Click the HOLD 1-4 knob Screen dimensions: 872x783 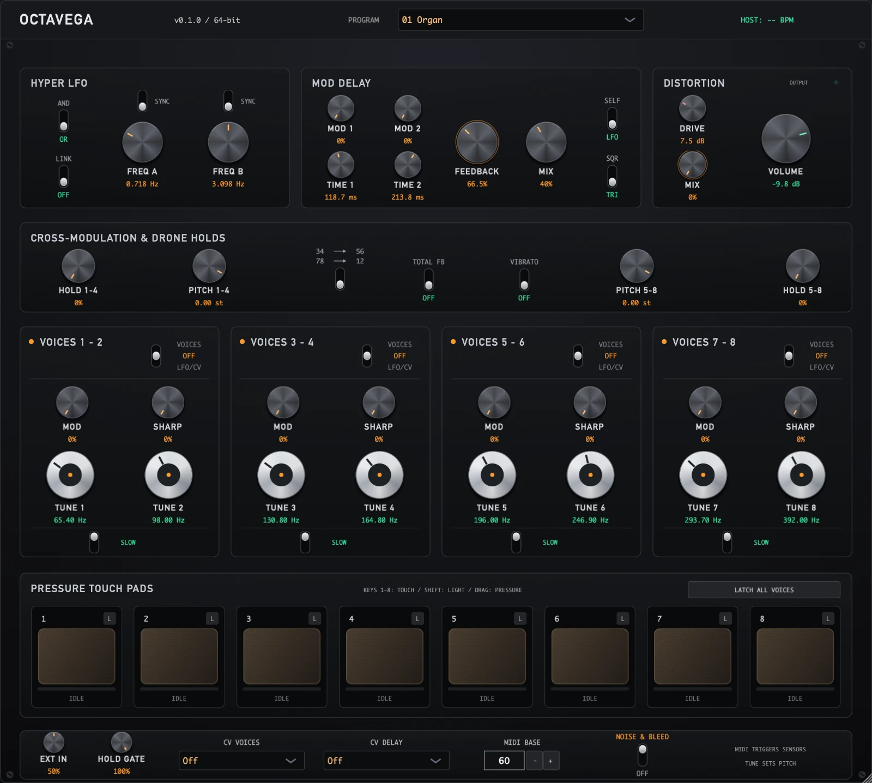[78, 266]
